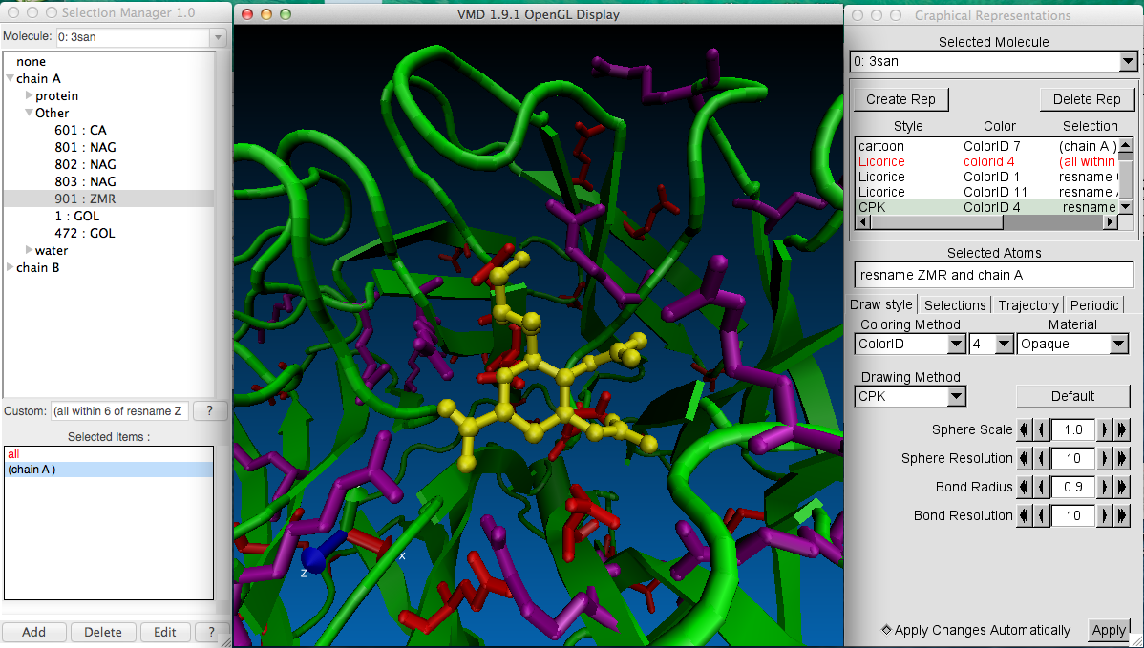Open the Material Opaque dropdown

1072,345
